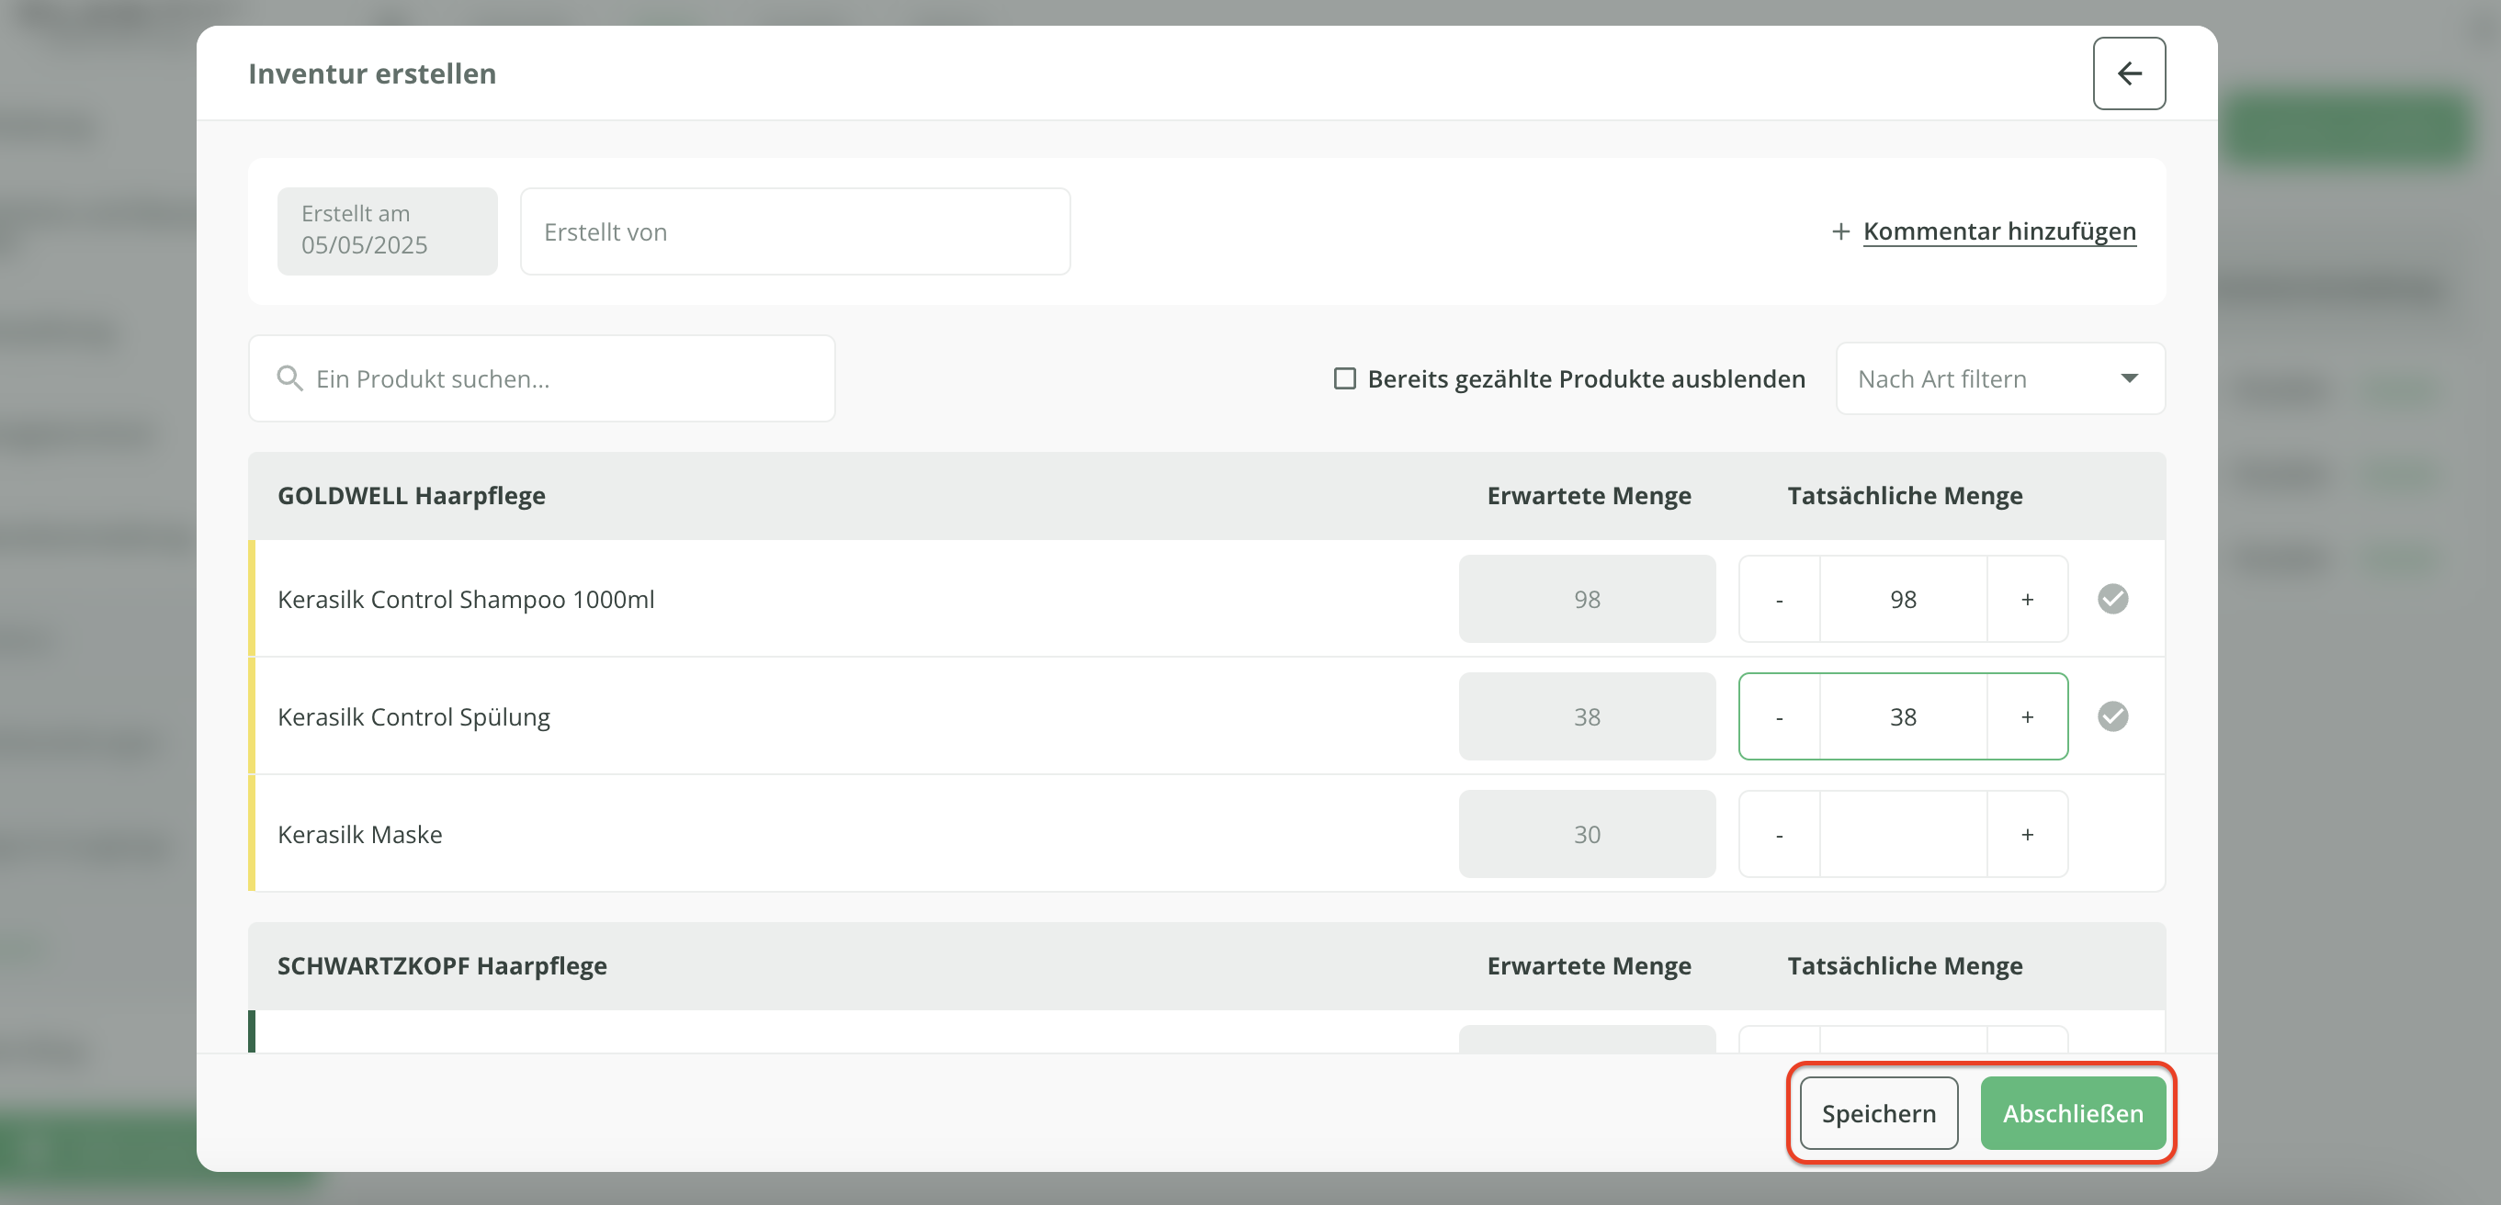Click plus icon beside Kommentar hinzufügen
The height and width of the screenshot is (1205, 2501).
coord(1839,231)
